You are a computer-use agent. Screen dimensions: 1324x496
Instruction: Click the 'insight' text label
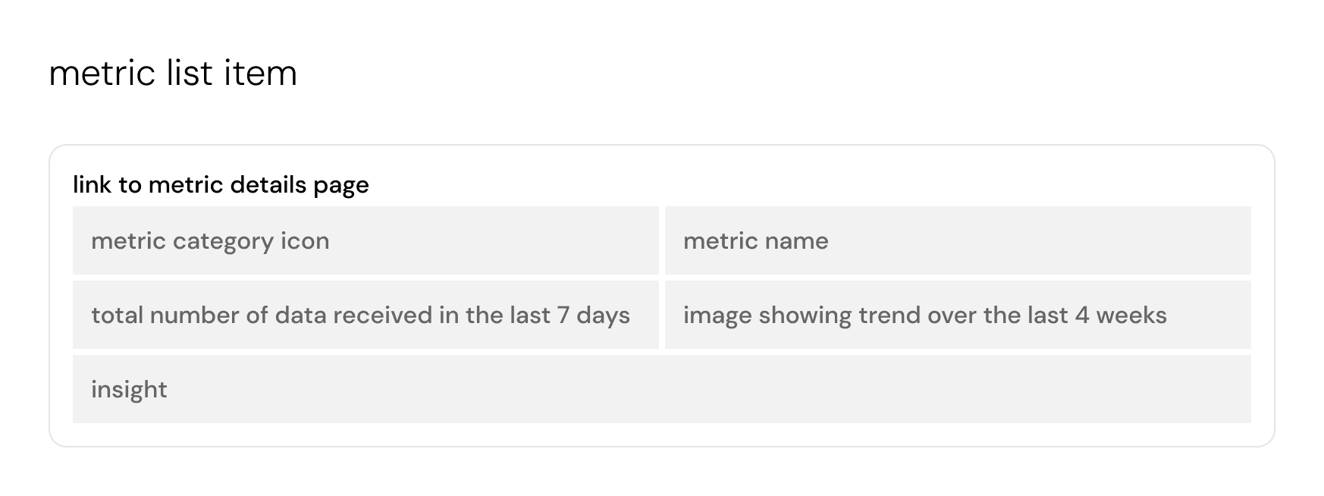(129, 390)
